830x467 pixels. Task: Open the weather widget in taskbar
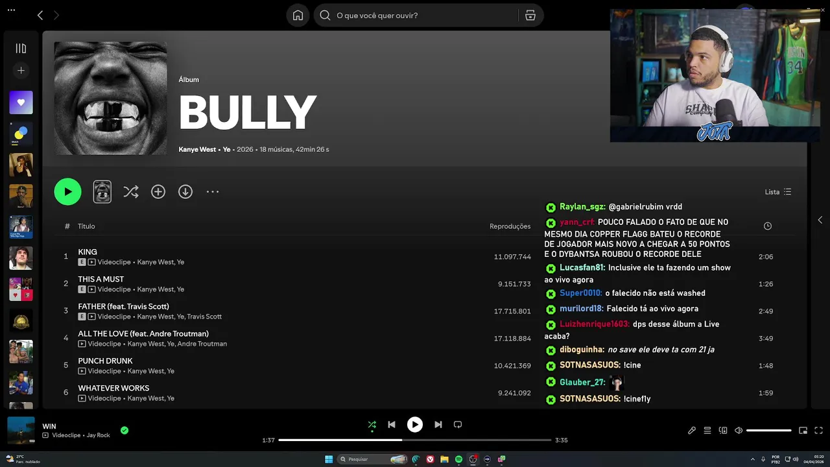point(23,459)
